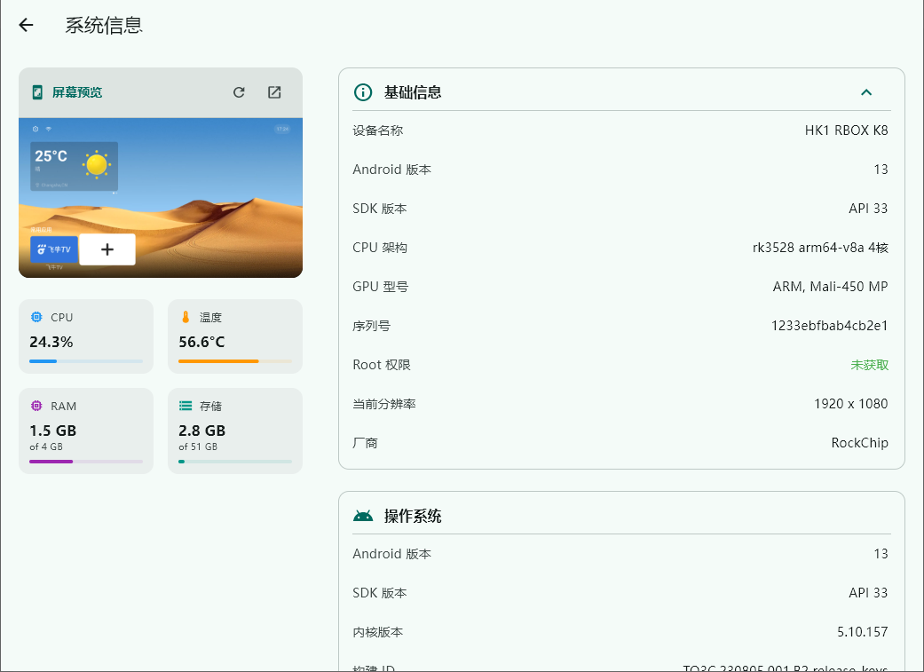Viewport: 924px width, 672px height.
Task: Click the 2.8 GB storage value
Action: pyautogui.click(x=202, y=431)
